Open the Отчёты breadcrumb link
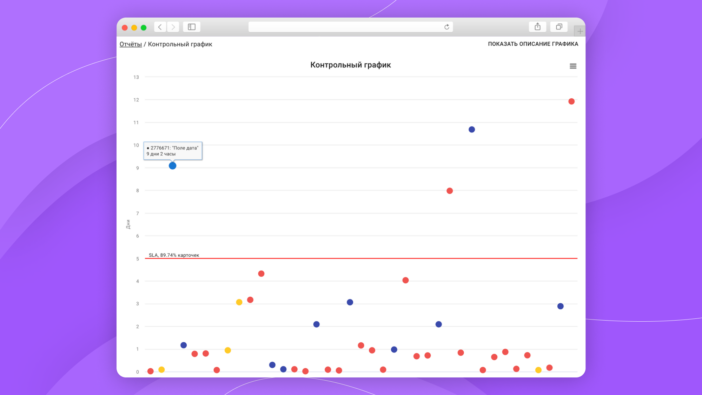 [x=131, y=44]
